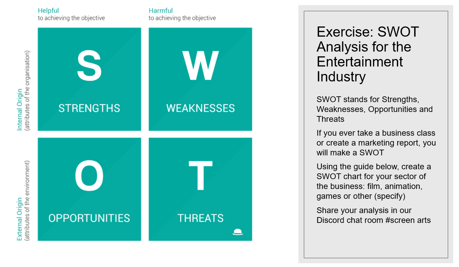The height and width of the screenshot is (267, 459).
Task: Select the STRENGTHS label
Action: (x=89, y=108)
